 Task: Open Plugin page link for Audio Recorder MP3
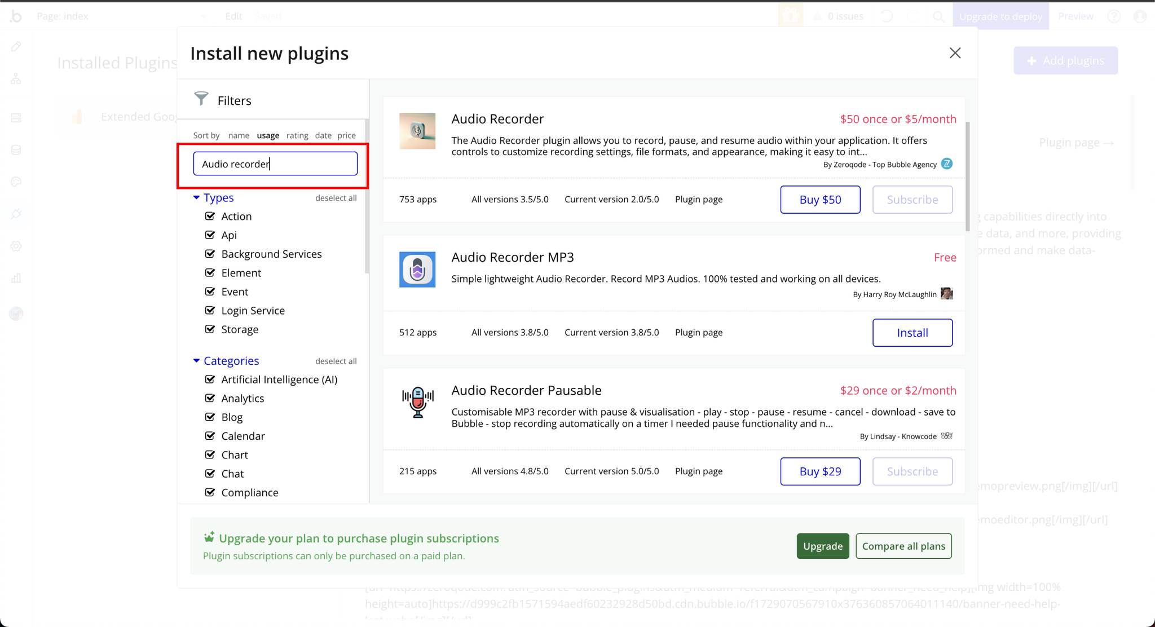tap(699, 332)
